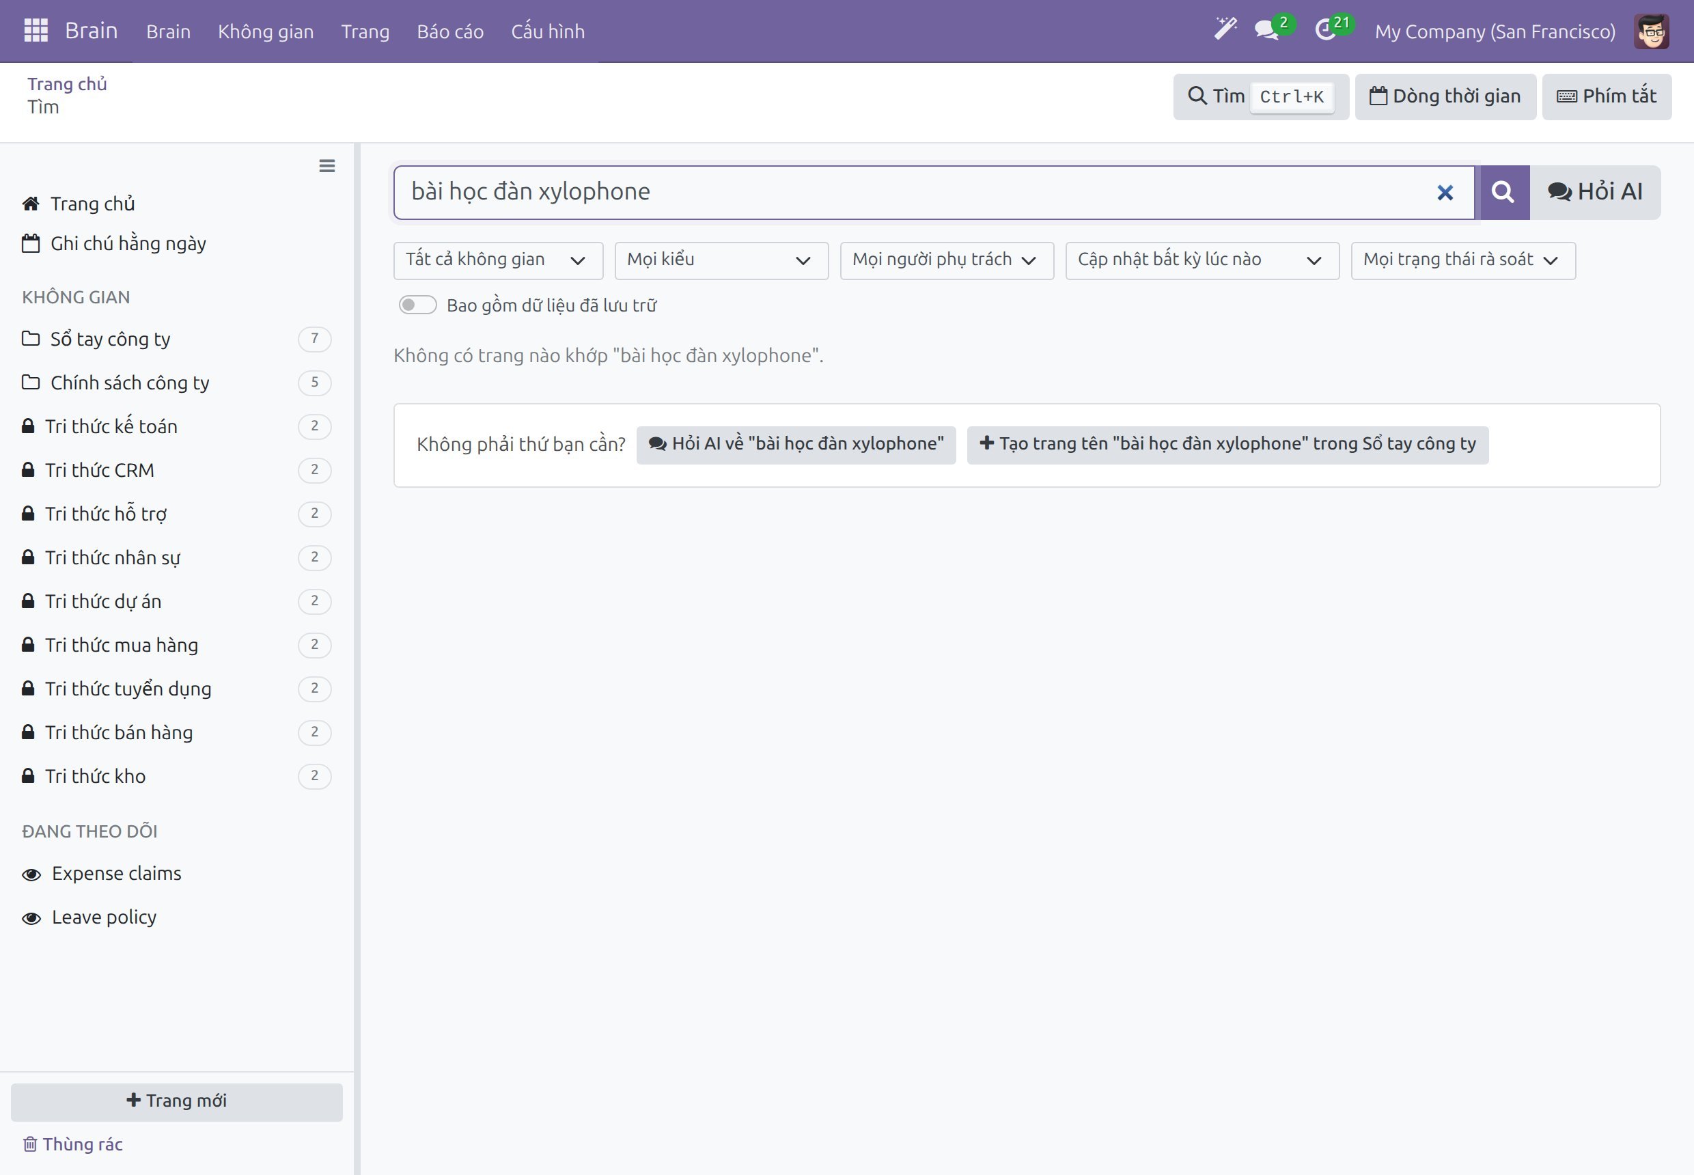The width and height of the screenshot is (1694, 1175).
Task: Clear the search text with the X icon
Action: [1445, 193]
